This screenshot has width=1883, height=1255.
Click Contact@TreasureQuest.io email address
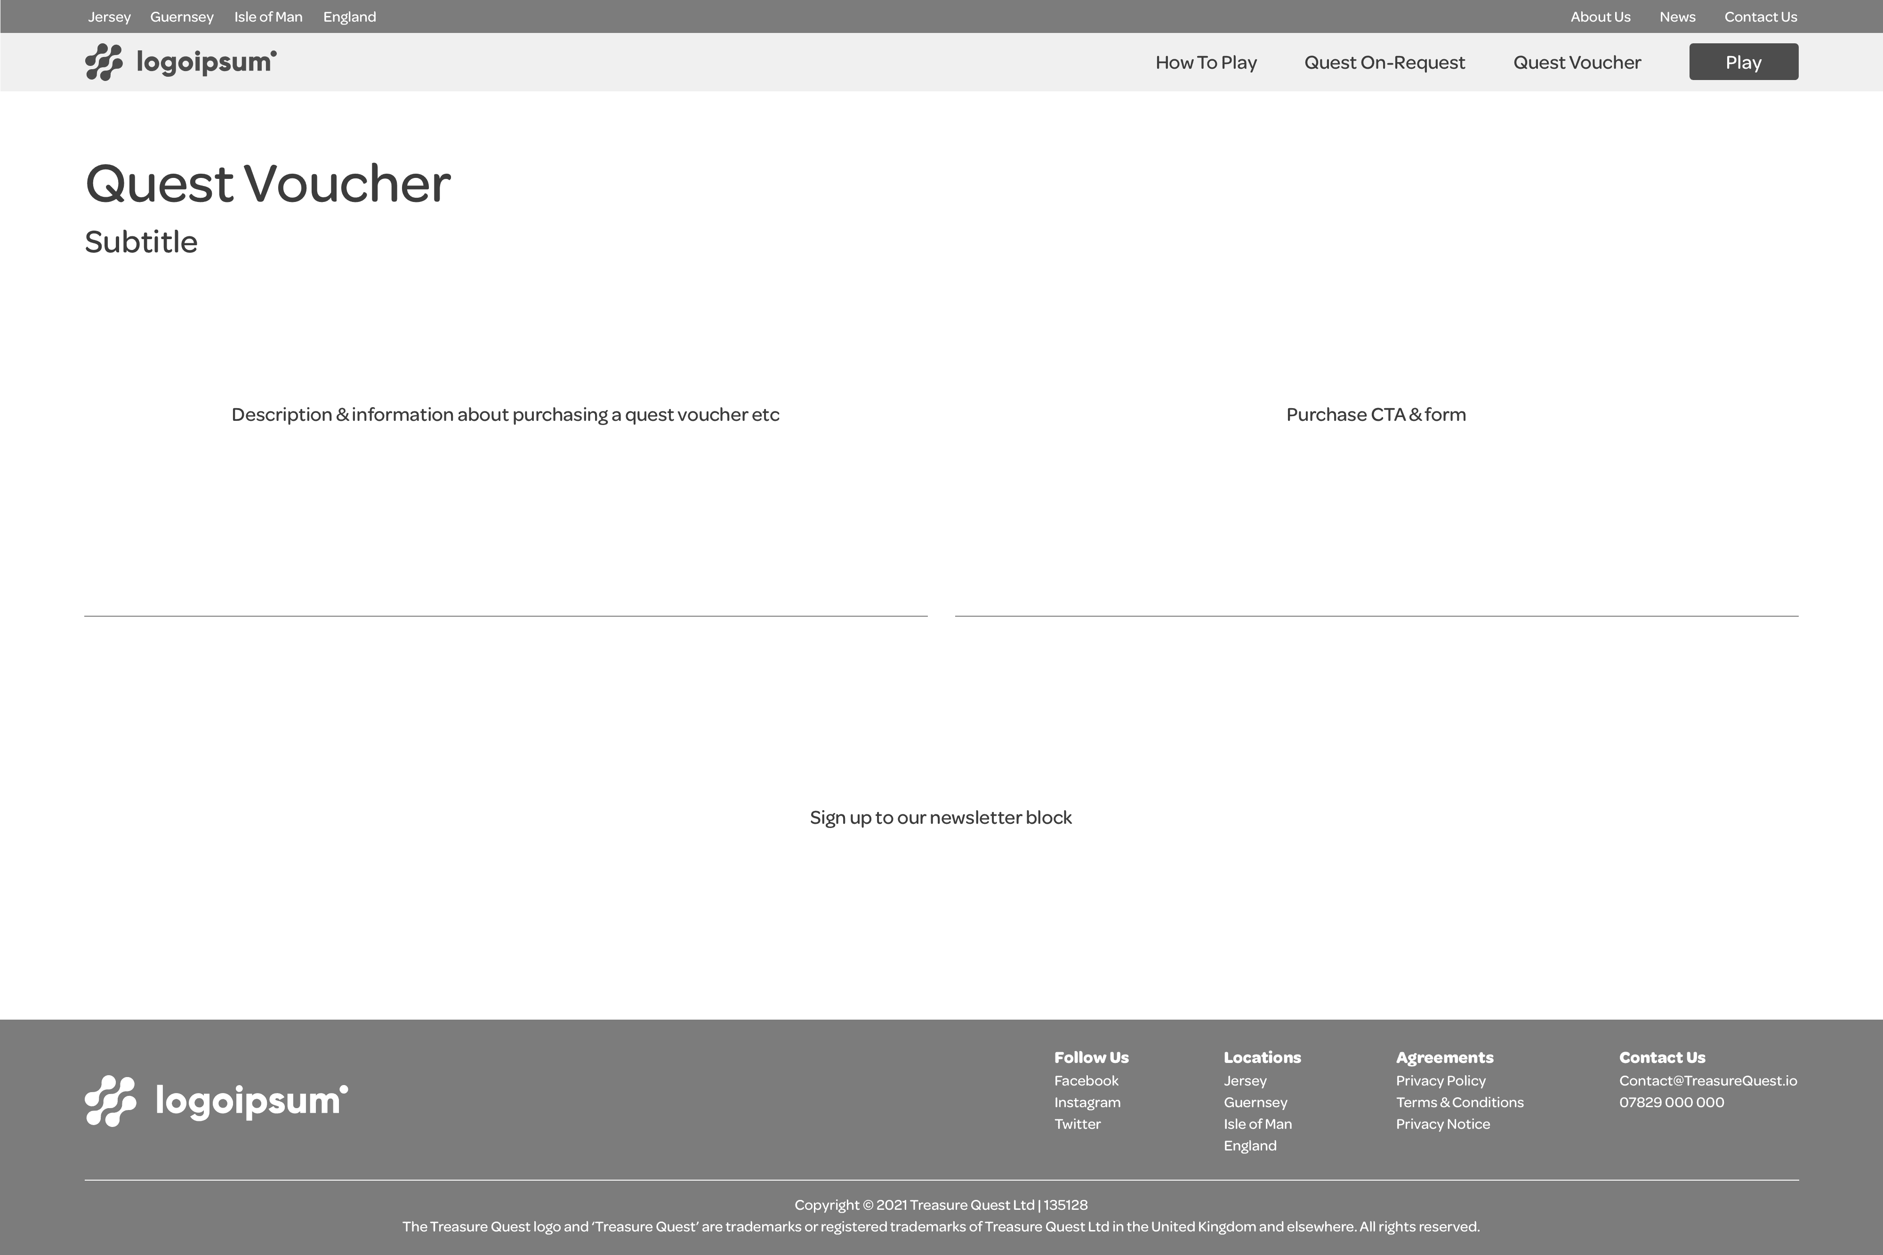coord(1708,1080)
